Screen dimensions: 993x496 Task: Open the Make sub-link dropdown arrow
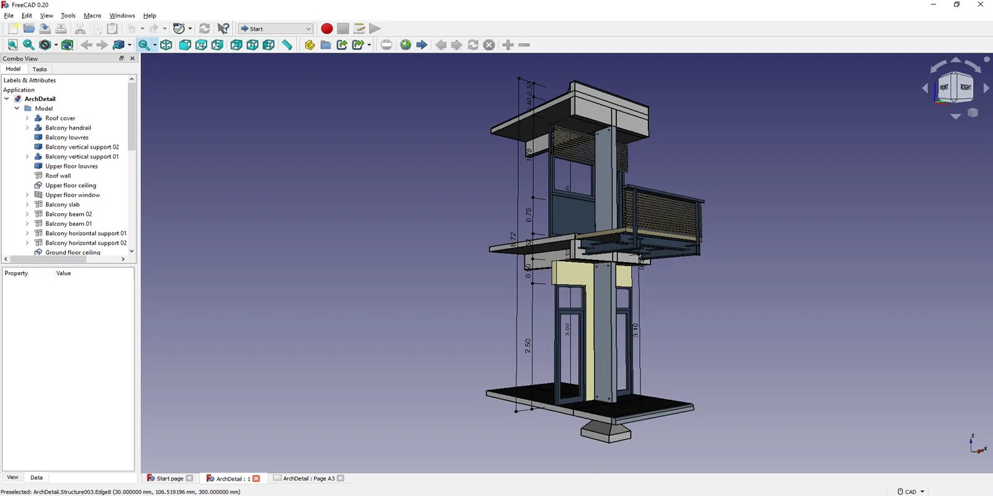369,45
